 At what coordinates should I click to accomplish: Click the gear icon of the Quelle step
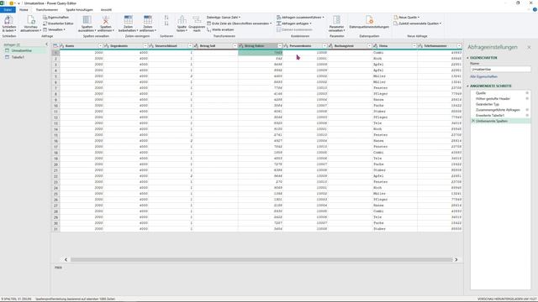pos(527,93)
